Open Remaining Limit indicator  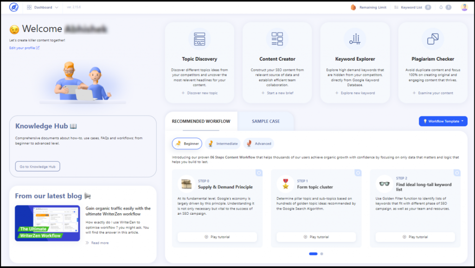(368, 7)
